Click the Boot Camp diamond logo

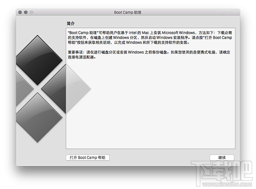click(x=54, y=89)
